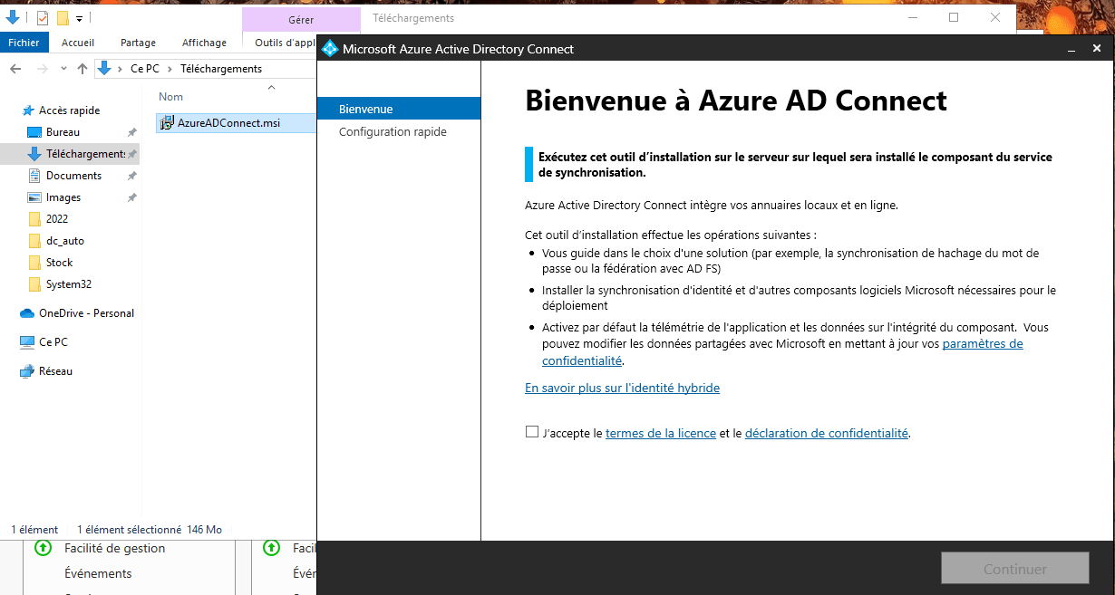
Task: Open the Réseau network icon in sidebar
Action: [x=27, y=371]
